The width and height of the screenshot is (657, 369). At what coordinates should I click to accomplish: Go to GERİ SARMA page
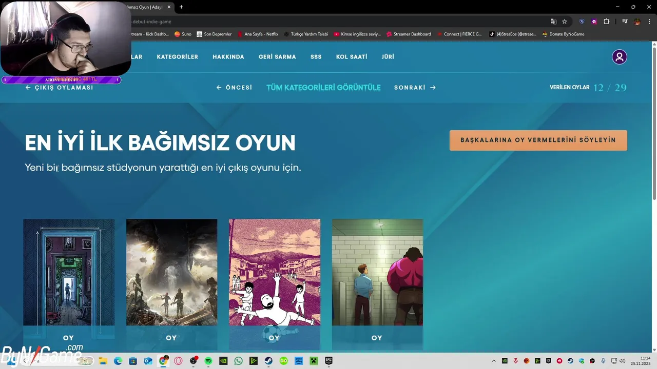[277, 57]
